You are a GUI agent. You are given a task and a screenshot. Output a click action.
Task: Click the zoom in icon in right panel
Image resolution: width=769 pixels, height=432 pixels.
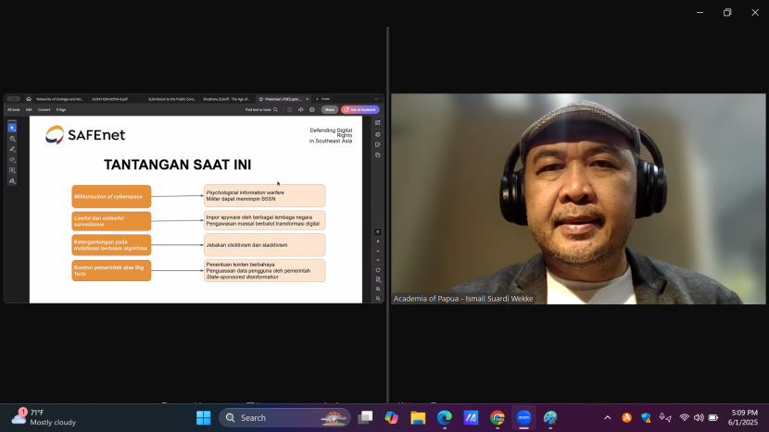[x=378, y=289]
